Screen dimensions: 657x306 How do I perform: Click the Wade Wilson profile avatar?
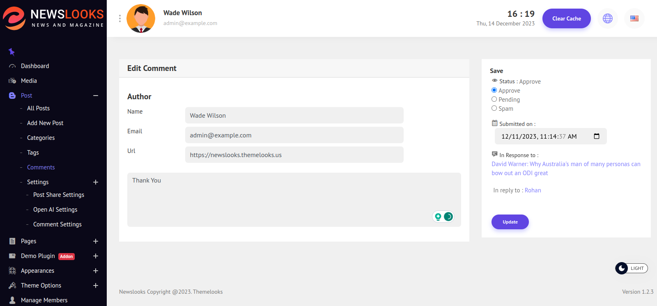click(x=141, y=18)
